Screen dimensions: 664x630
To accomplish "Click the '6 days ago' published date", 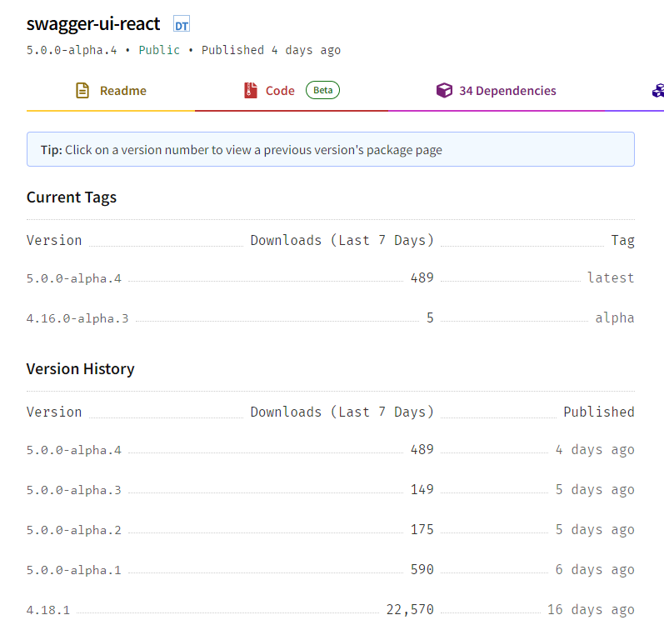I will (x=595, y=570).
